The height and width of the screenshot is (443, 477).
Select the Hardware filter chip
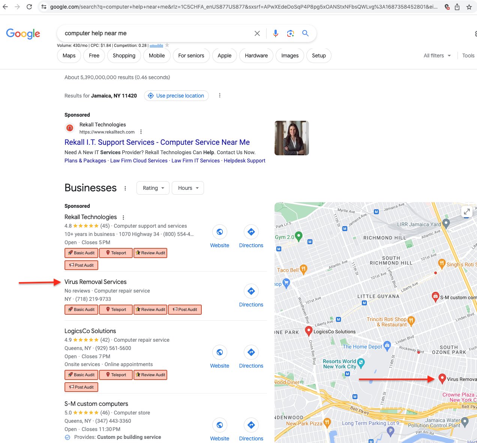click(256, 56)
